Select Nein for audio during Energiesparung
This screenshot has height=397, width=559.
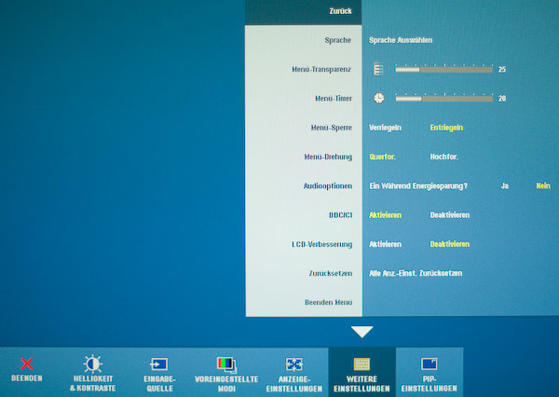[x=543, y=185]
